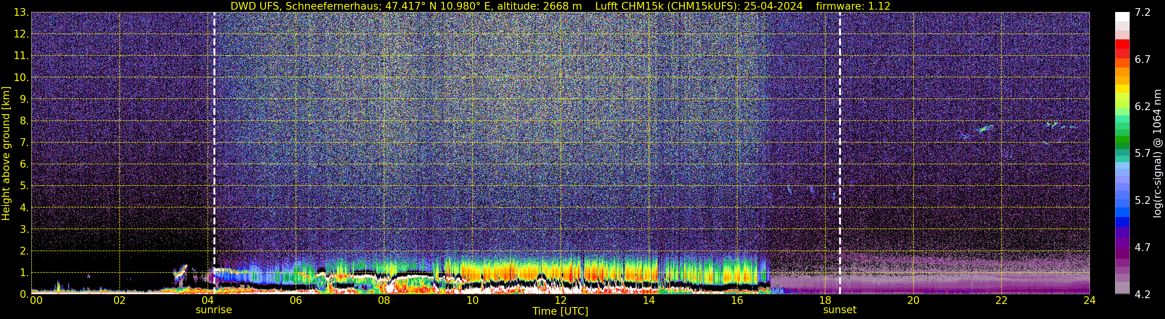Click the 'Time [UTC]' axis title
The width and height of the screenshot is (1165, 319).
pyautogui.click(x=560, y=311)
